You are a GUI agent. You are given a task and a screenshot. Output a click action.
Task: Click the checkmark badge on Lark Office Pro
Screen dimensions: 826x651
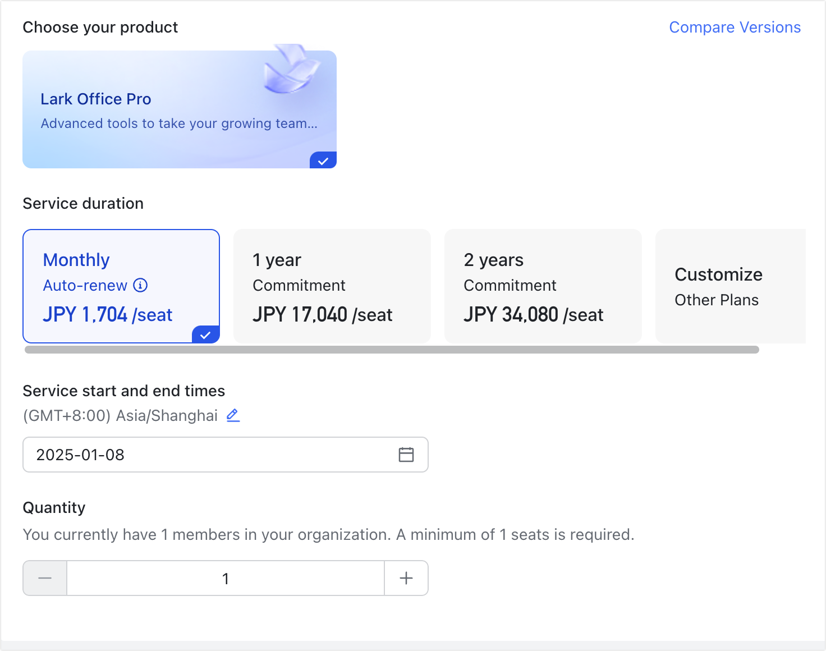323,160
